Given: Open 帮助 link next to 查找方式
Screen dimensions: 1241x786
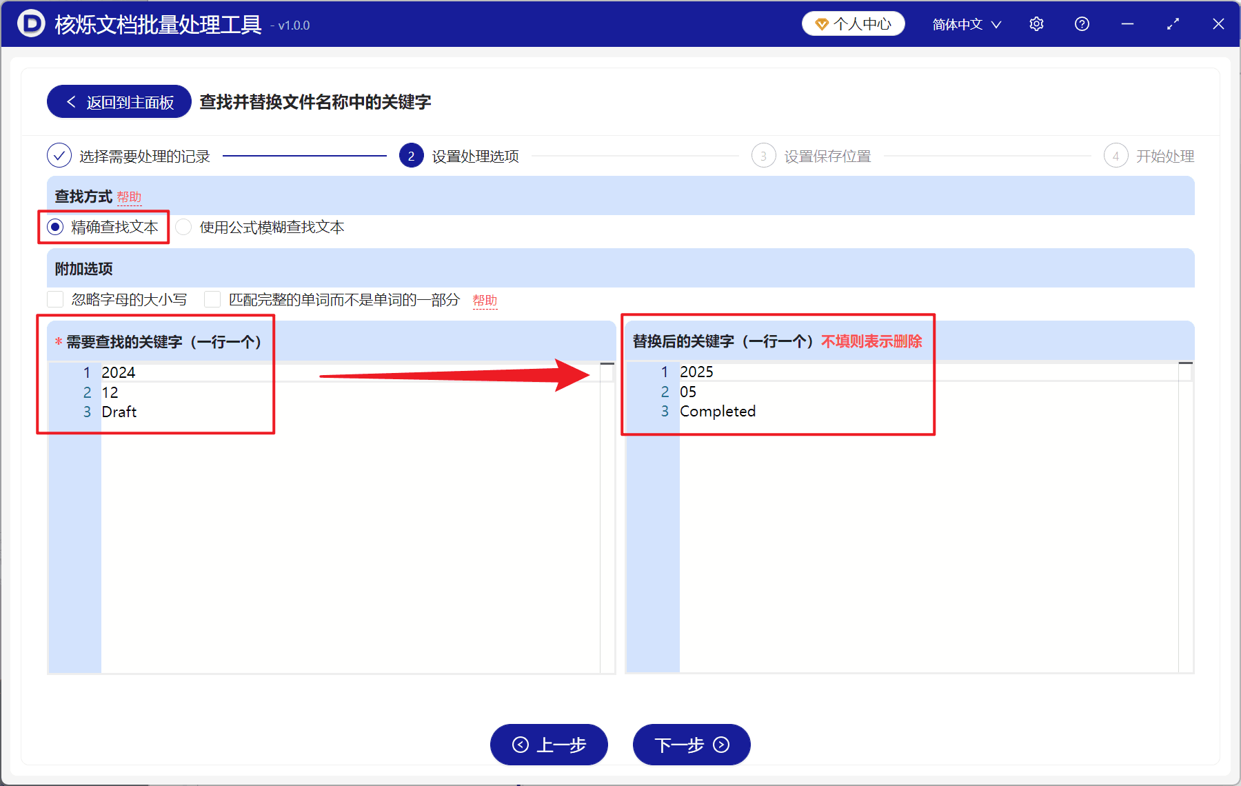Looking at the screenshot, I should click(x=129, y=197).
